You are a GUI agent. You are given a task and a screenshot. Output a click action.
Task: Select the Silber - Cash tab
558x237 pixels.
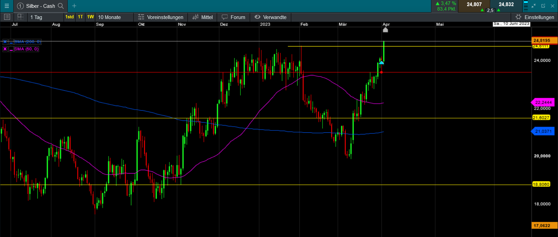coord(40,6)
